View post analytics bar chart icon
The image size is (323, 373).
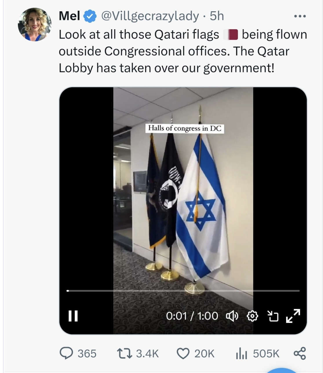click(241, 354)
